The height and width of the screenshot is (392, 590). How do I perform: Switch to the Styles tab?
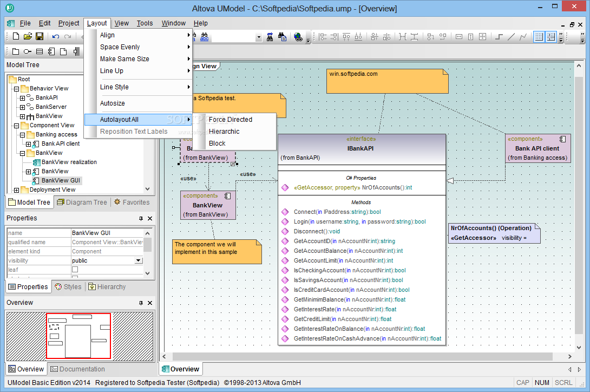click(68, 287)
